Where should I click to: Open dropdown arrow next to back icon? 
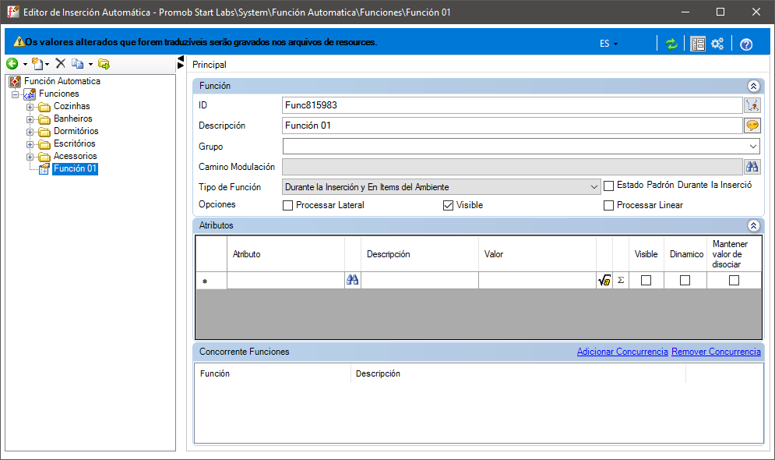coord(25,64)
